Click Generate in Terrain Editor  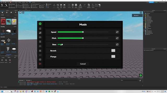2,61
